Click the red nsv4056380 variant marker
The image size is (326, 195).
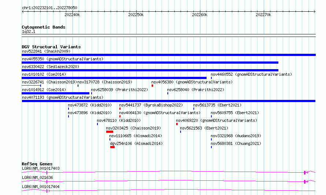(152, 86)
